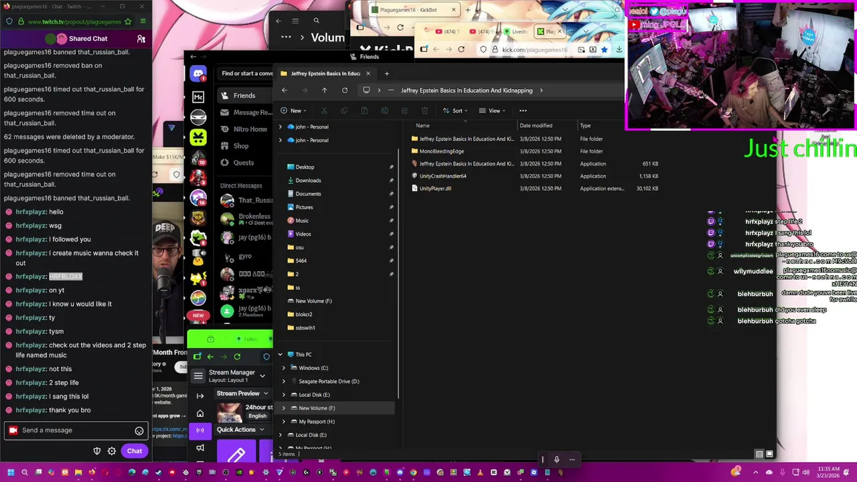The image size is (857, 482).
Task: Toggle pin on osu quick access folder
Action: click(391, 247)
